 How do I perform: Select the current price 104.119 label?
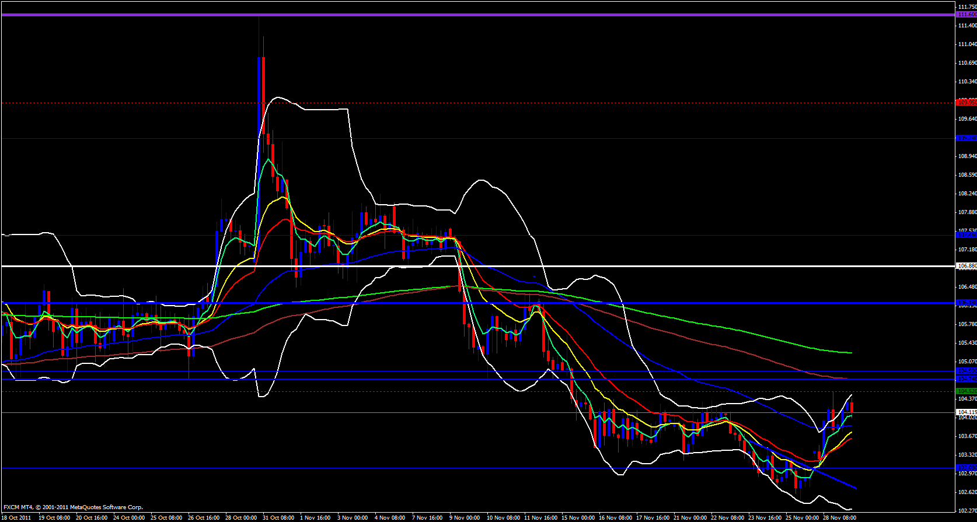[x=966, y=412]
